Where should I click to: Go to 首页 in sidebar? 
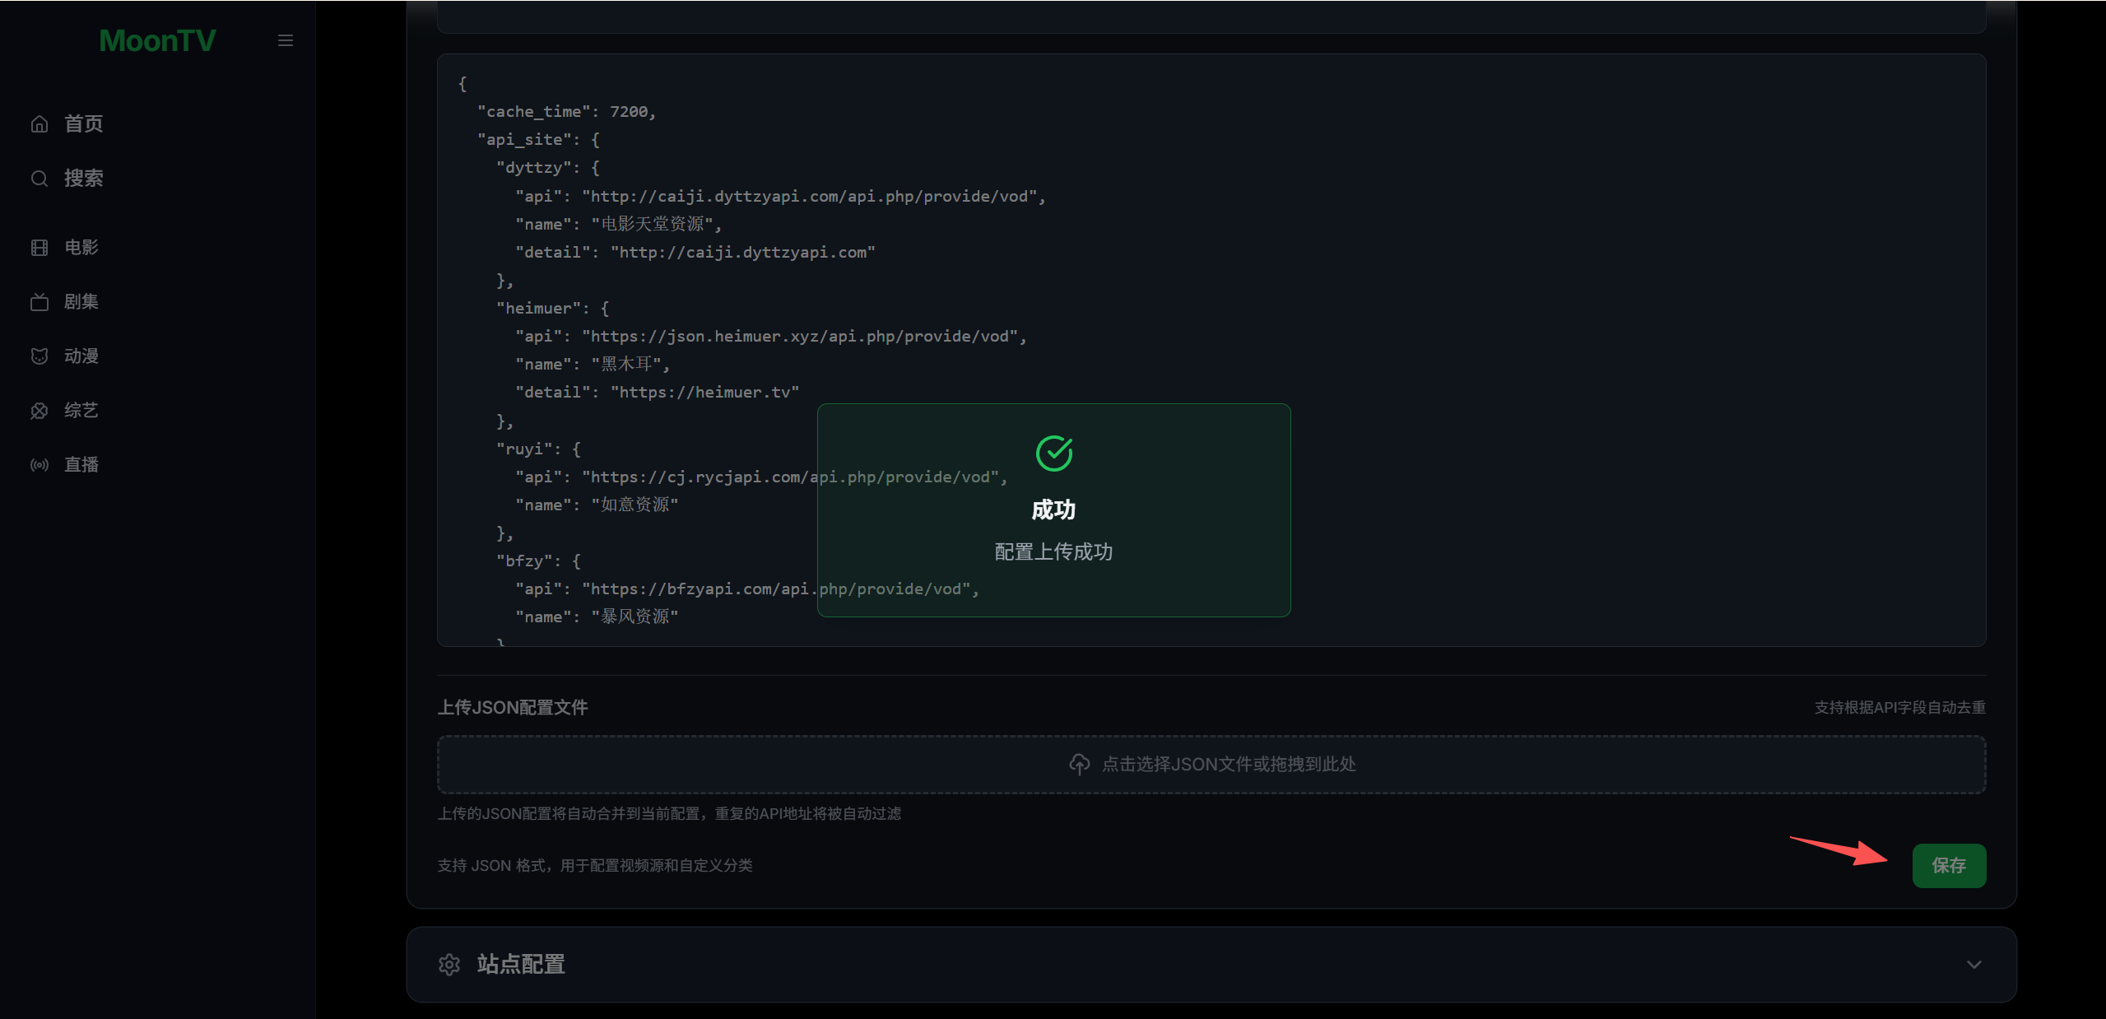click(84, 123)
